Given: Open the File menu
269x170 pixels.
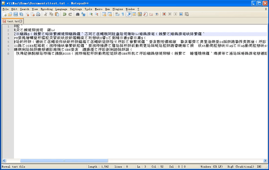Looking at the screenshot, I should pyautogui.click(x=5, y=9).
